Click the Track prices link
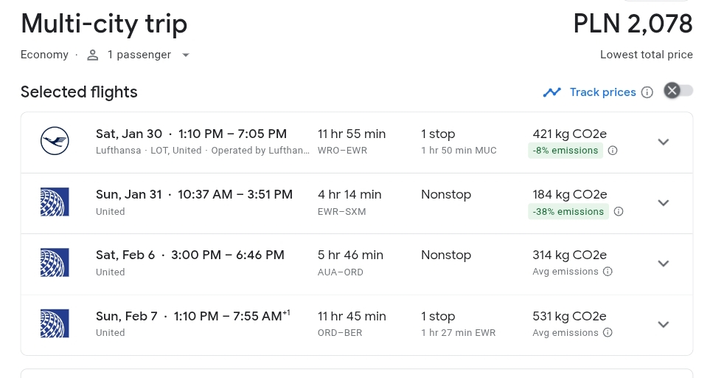Image resolution: width=713 pixels, height=378 pixels. tap(603, 92)
